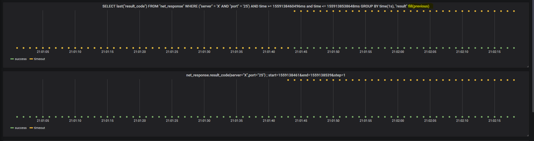Click the highlighted fill(previous) text in title
The image size is (534, 141).
coord(419,6)
